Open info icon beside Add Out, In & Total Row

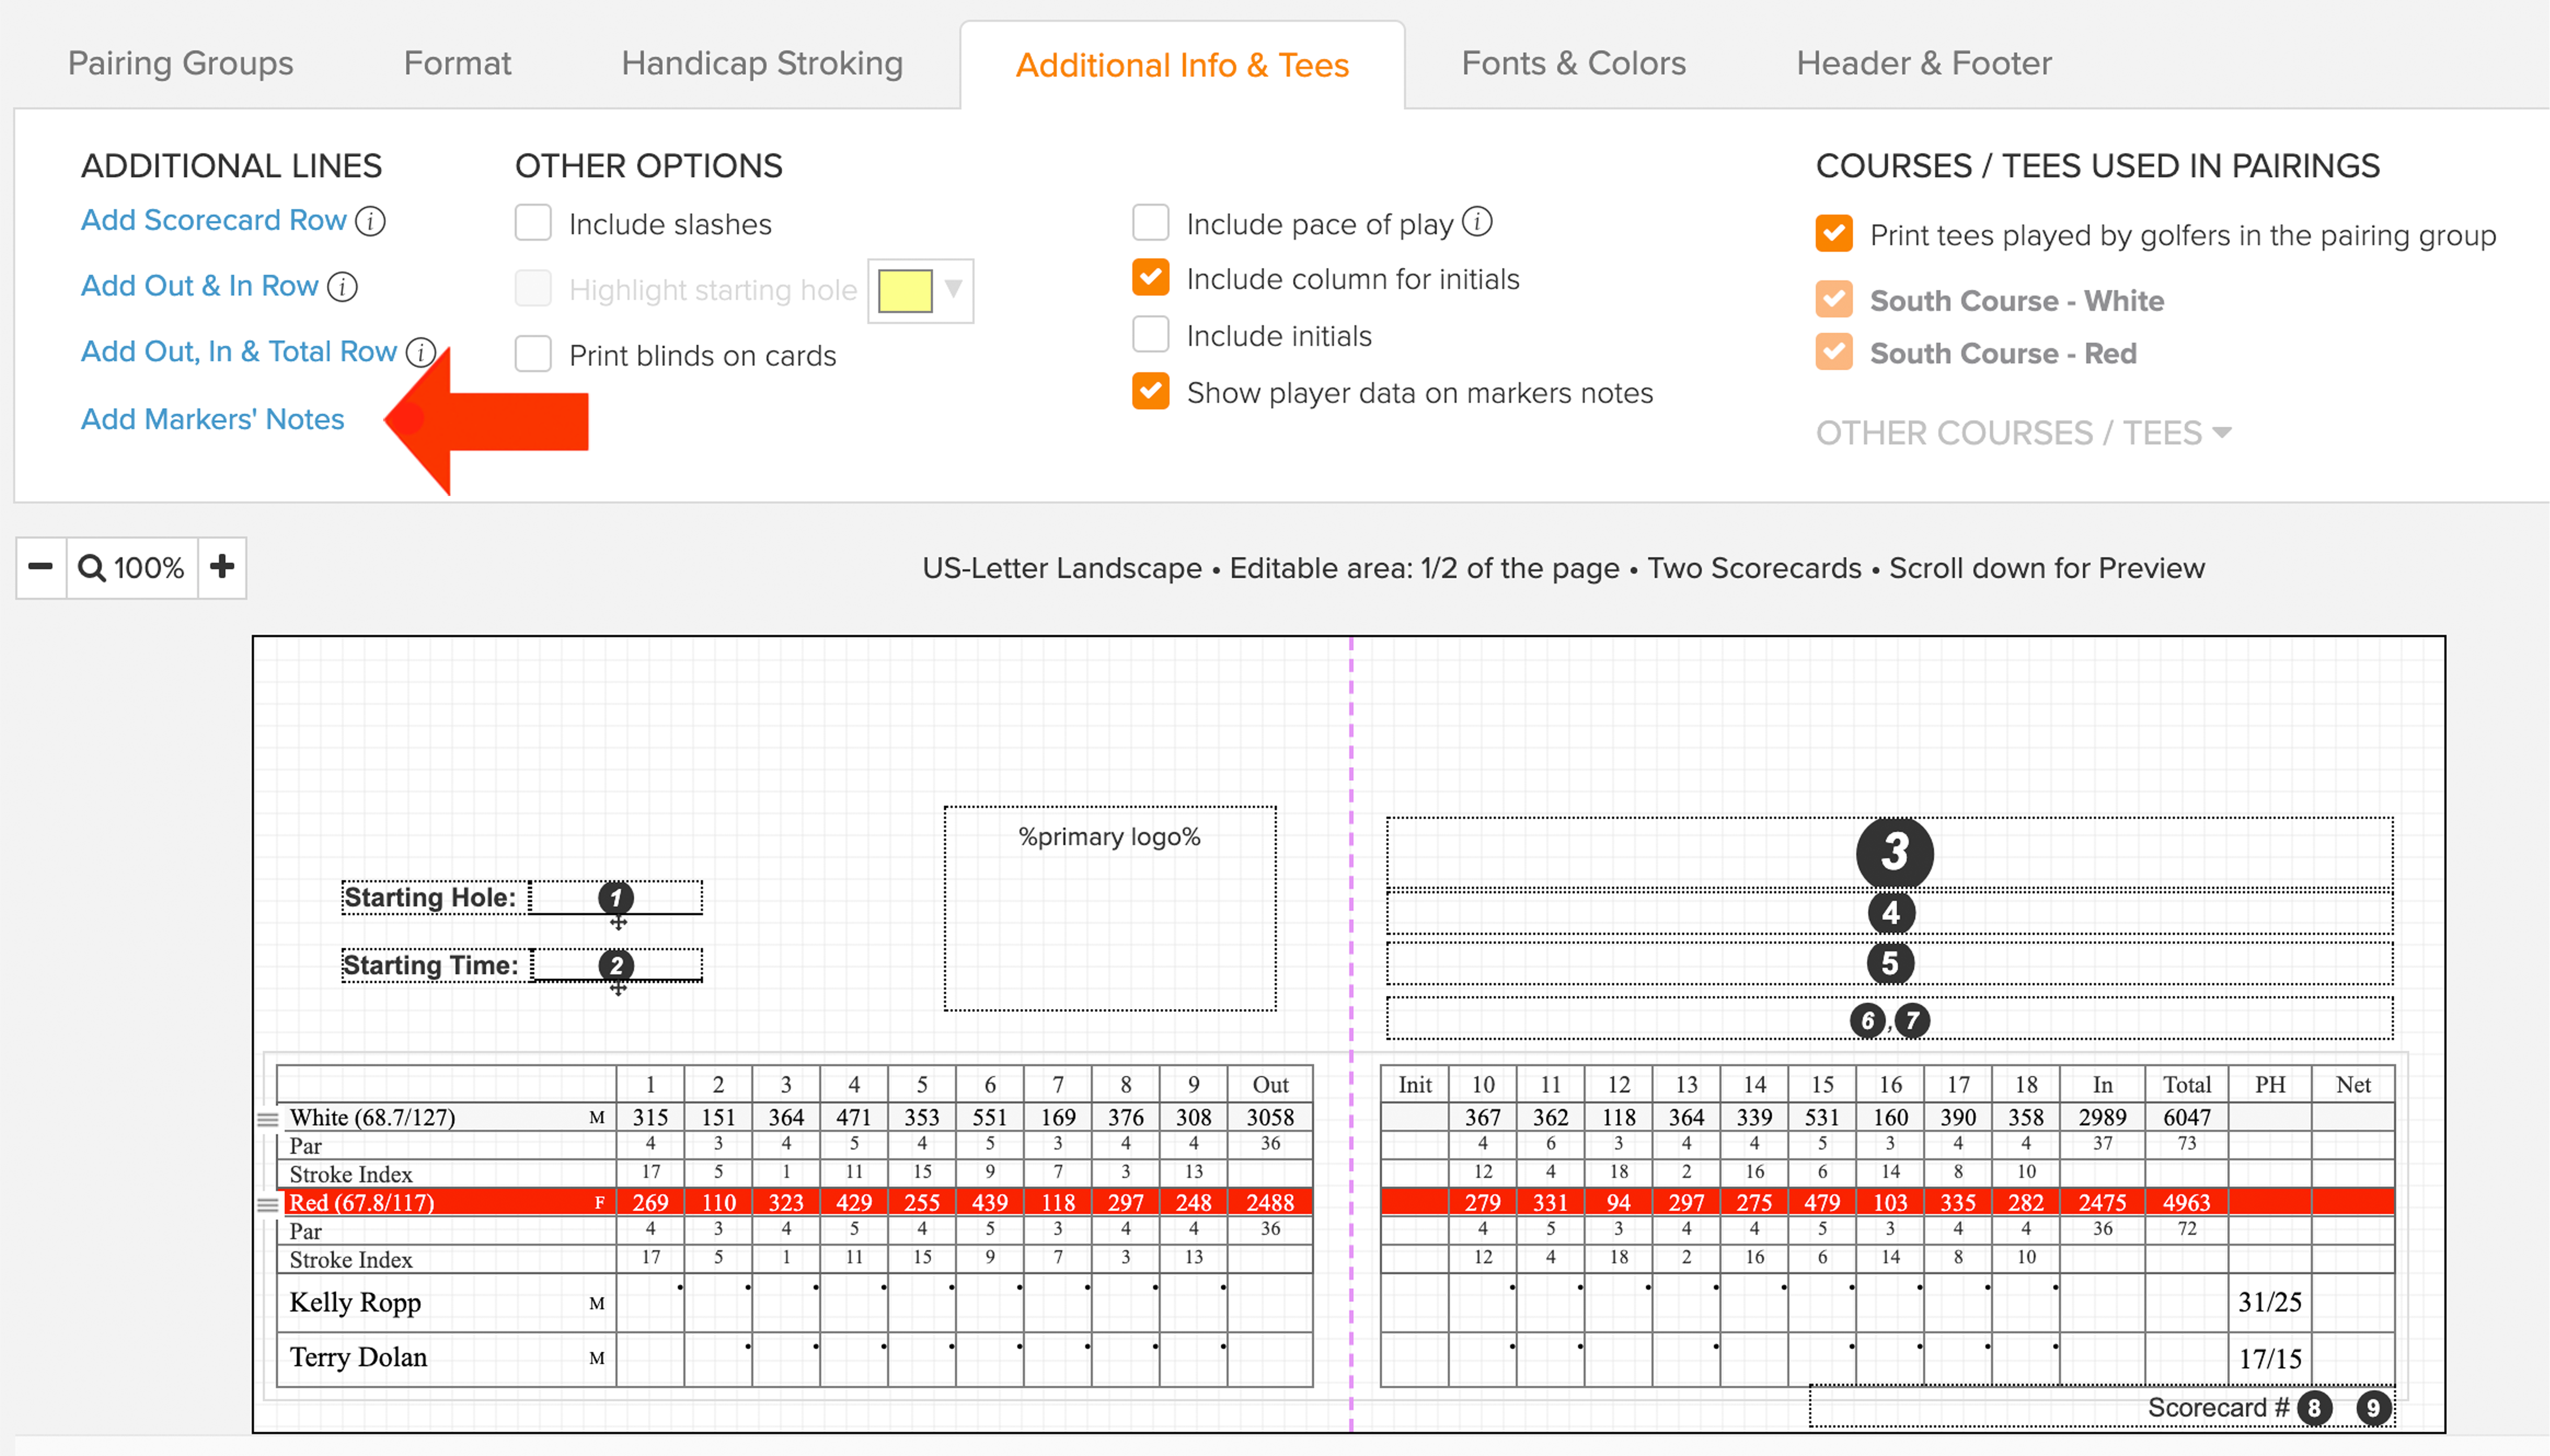point(421,352)
